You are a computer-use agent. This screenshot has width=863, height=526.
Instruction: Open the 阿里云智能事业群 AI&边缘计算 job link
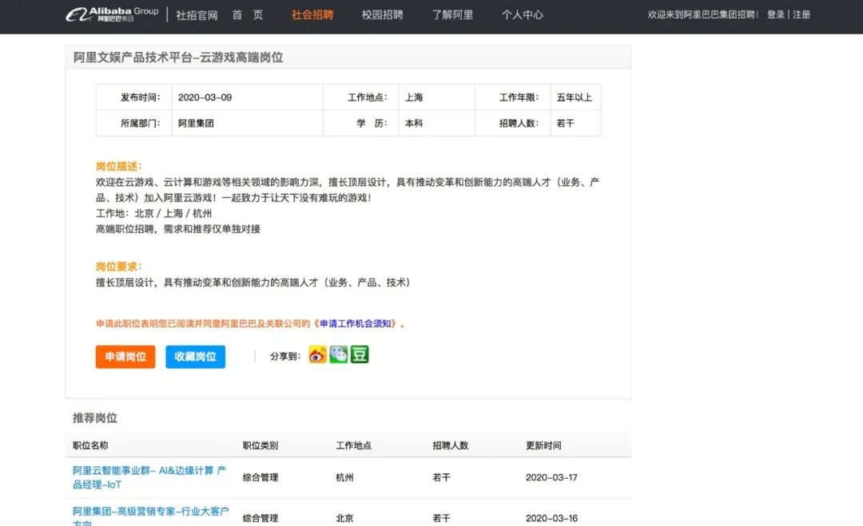(149, 477)
